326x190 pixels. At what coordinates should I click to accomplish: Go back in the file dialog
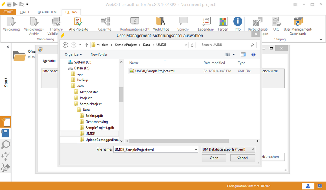click(x=65, y=45)
